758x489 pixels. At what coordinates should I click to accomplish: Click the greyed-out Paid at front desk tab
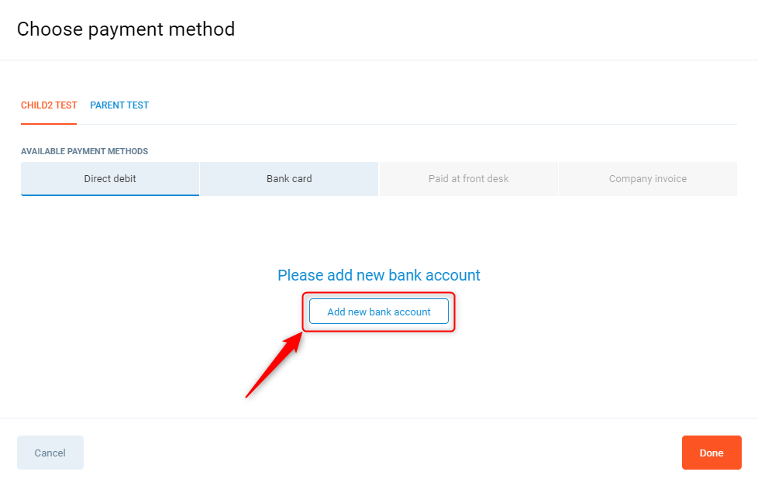click(468, 179)
